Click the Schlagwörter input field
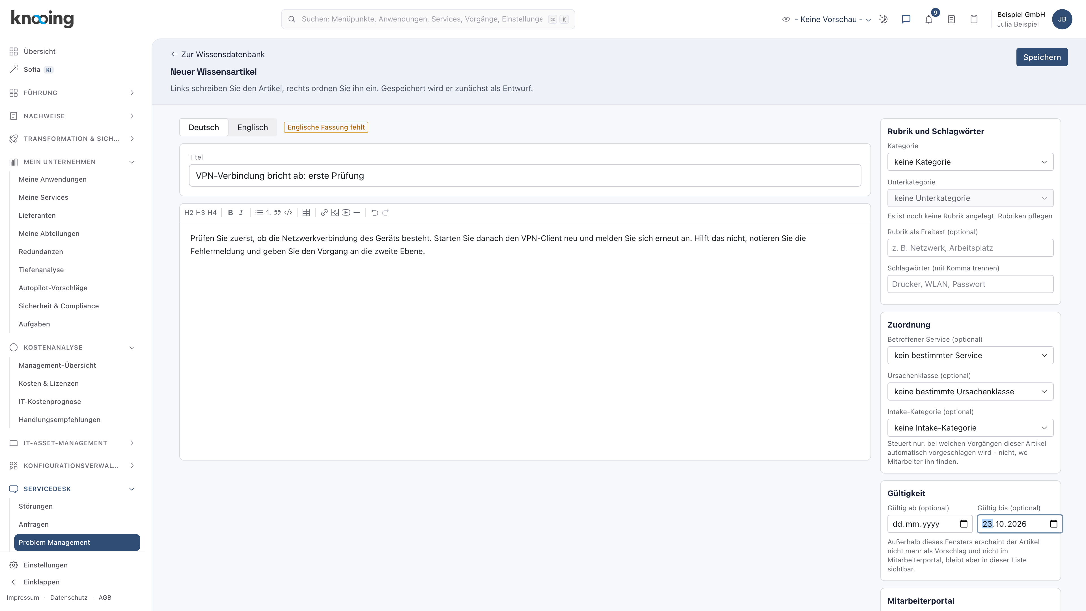Screen dimensions: 1086x611 [x=970, y=284]
